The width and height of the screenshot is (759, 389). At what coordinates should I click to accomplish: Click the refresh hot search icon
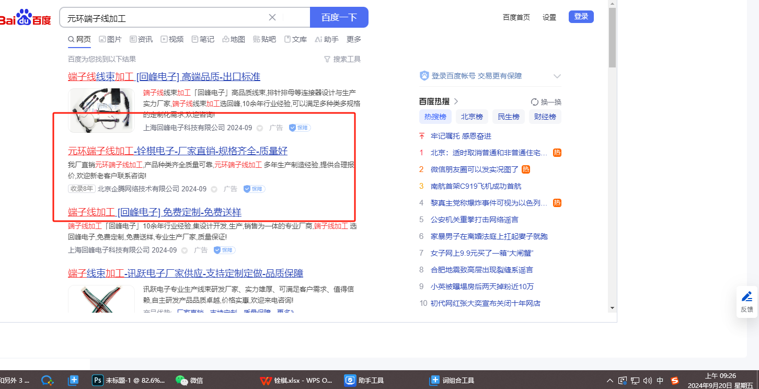(534, 102)
